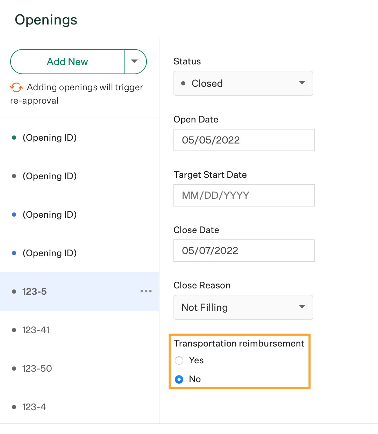This screenshot has width=378, height=434.
Task: Click the blue status dot beside the fourth Opening ID
Action: point(14,253)
